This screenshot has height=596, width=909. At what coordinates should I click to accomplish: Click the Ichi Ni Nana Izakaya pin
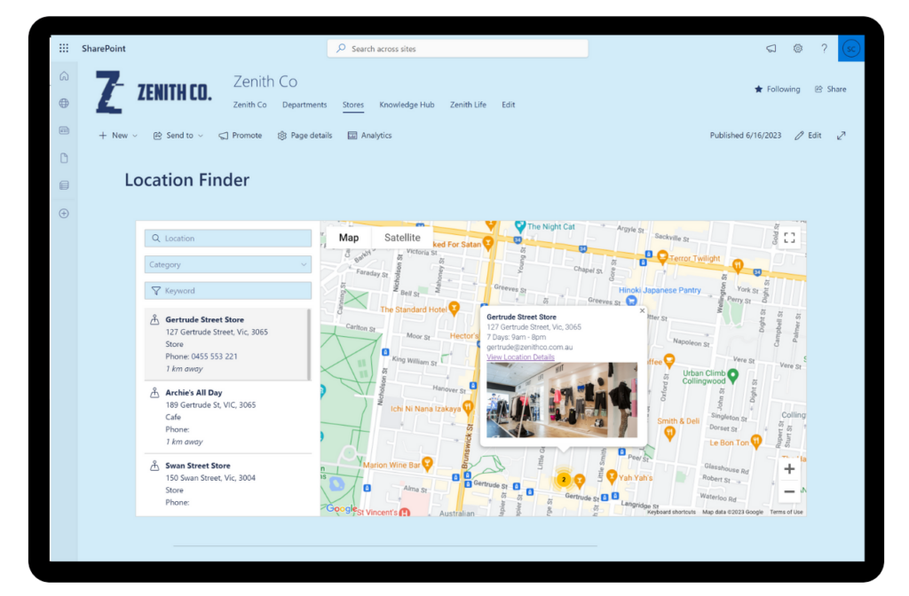click(469, 408)
